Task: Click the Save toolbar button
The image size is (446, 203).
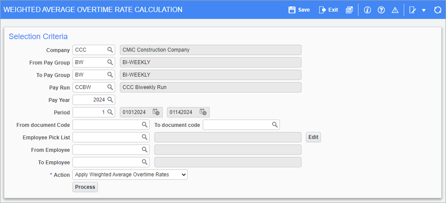Action: click(299, 10)
